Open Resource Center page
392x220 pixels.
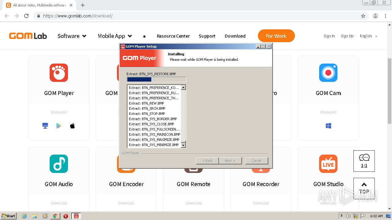coord(173,36)
